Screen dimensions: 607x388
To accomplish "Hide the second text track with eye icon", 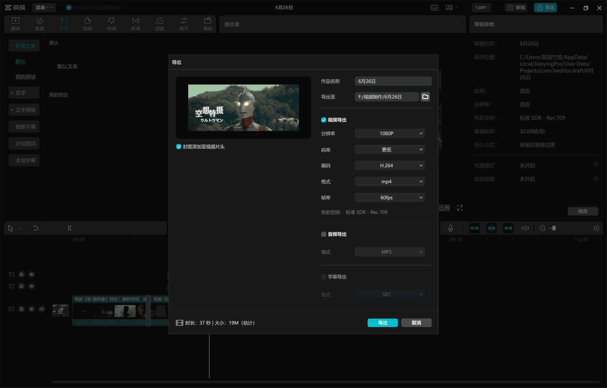I will pyautogui.click(x=32, y=286).
